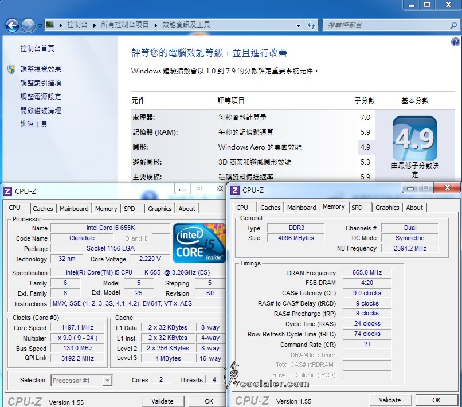This screenshot has width=462, height=407.
Task: Click the CPU-Z logo icon in left window title
Action: (7, 191)
